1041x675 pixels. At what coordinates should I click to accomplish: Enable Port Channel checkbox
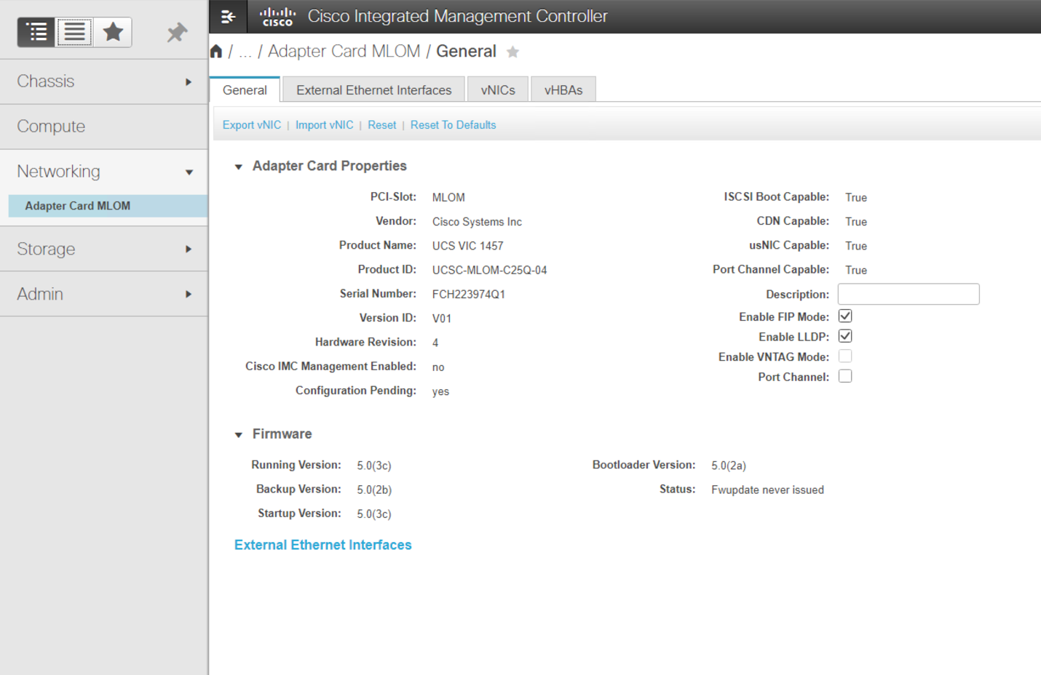pos(845,376)
